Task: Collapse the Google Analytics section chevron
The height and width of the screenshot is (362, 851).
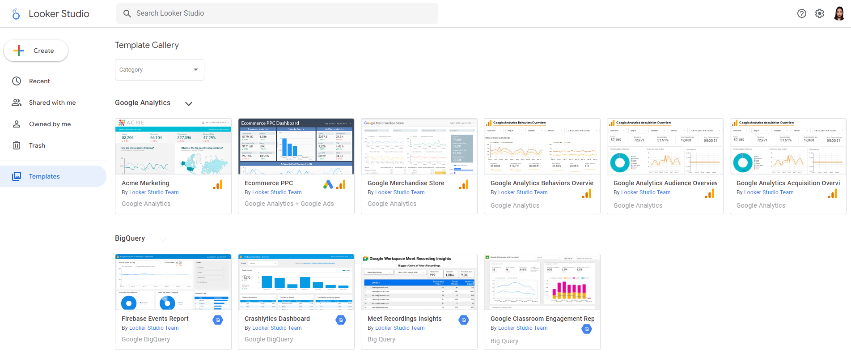Action: 189,103
